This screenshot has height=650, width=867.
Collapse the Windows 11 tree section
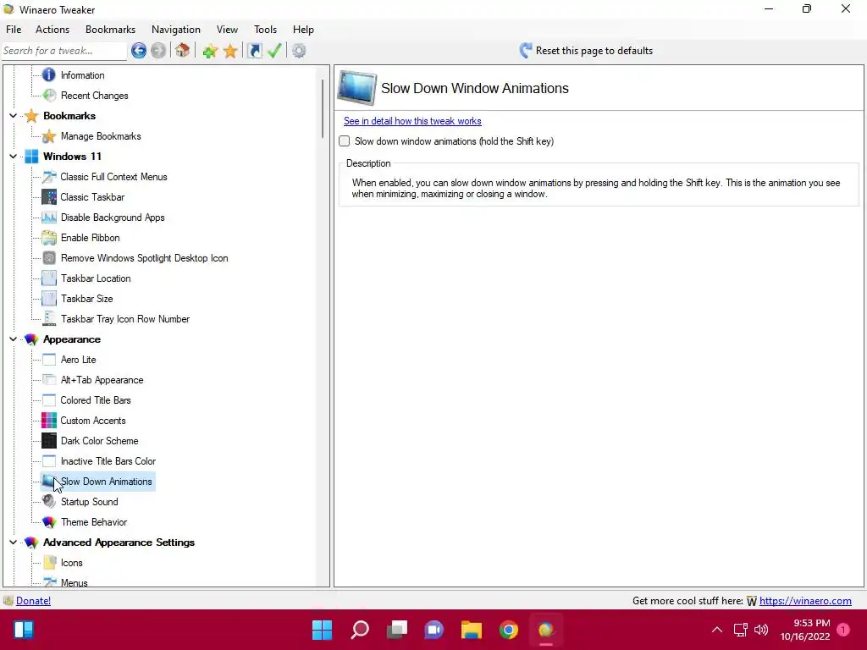[x=14, y=157]
